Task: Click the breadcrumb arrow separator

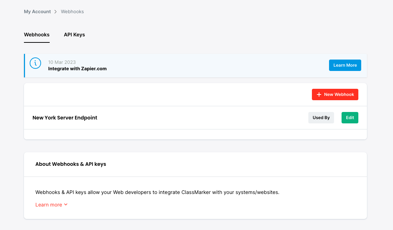Action: tap(56, 12)
